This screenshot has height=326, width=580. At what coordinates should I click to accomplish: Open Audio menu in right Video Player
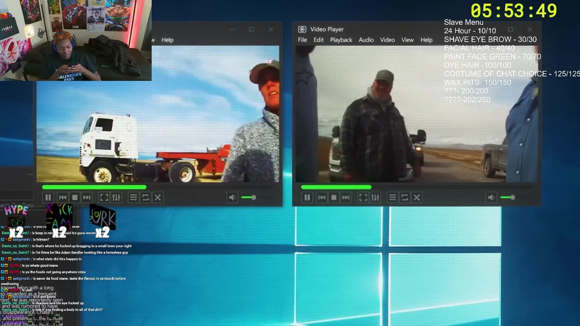point(366,40)
